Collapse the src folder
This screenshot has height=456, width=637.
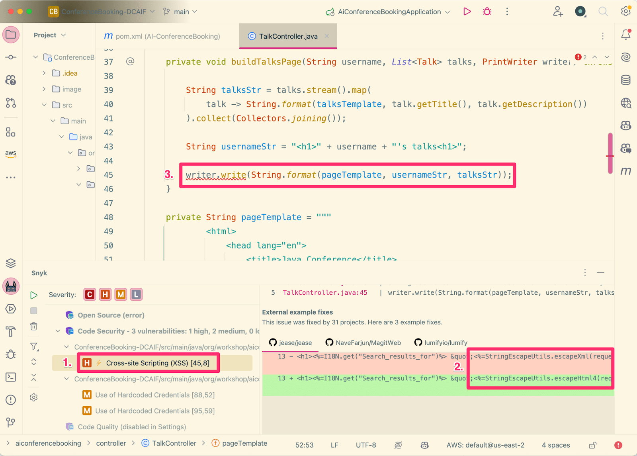point(44,105)
